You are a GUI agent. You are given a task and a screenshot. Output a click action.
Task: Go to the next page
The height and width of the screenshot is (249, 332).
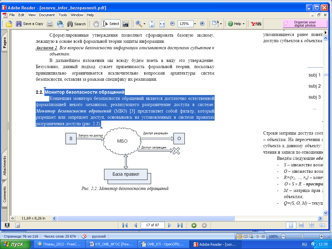coord(169,225)
